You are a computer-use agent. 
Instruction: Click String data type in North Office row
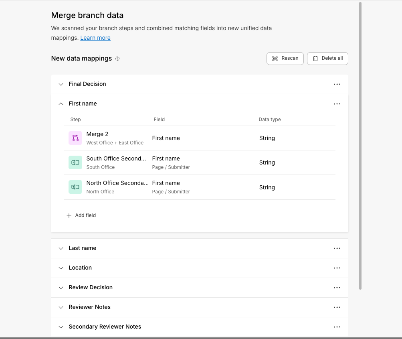point(267,187)
